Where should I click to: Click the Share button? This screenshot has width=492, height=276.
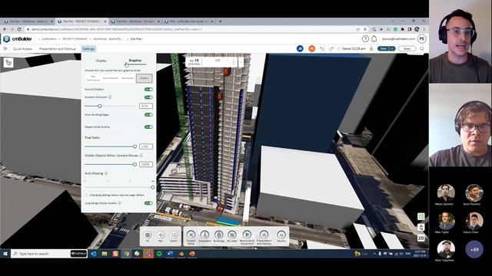407,49
